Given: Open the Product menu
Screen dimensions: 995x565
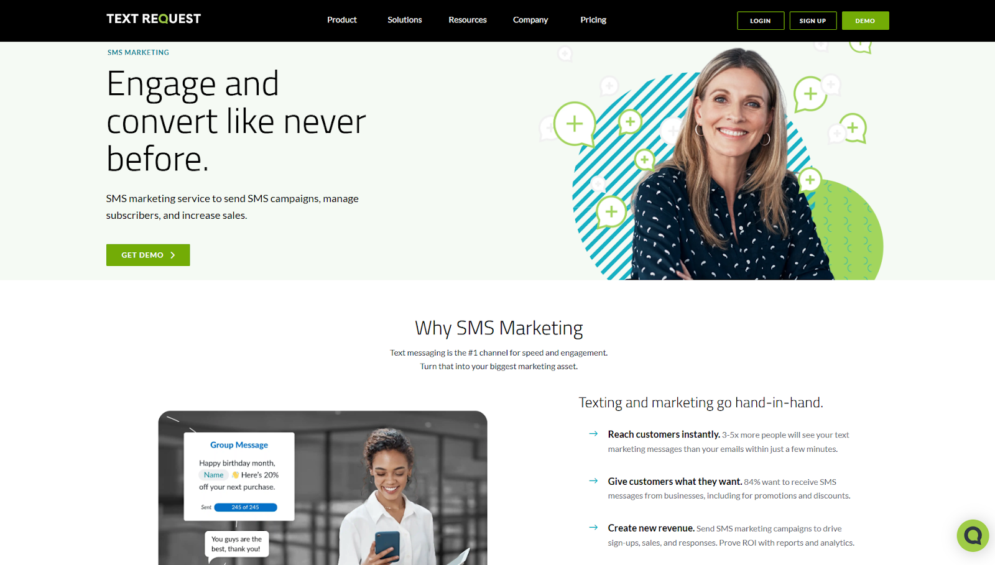Looking at the screenshot, I should click(342, 20).
